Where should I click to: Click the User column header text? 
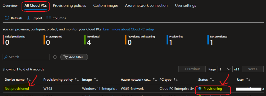[x=240, y=80]
